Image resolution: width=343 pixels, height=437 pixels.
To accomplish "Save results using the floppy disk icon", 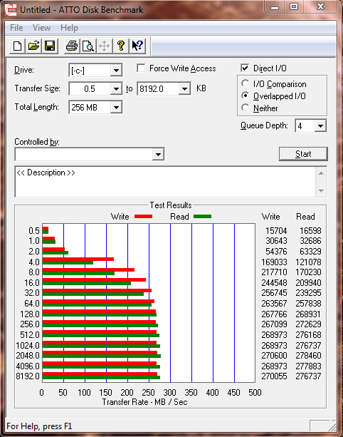I will (50, 46).
